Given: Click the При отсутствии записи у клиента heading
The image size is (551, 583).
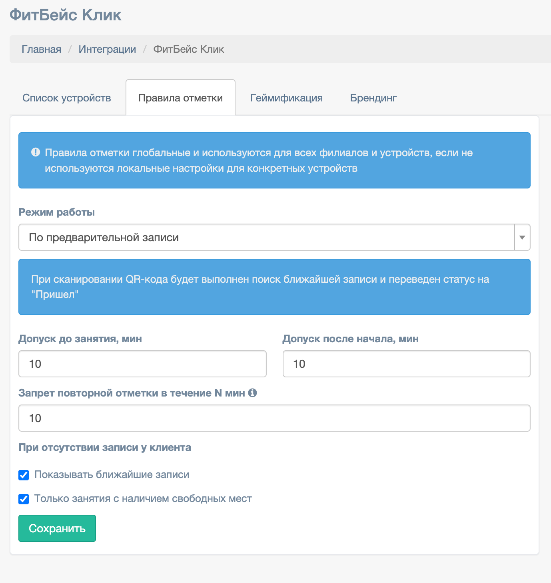Looking at the screenshot, I should [105, 447].
